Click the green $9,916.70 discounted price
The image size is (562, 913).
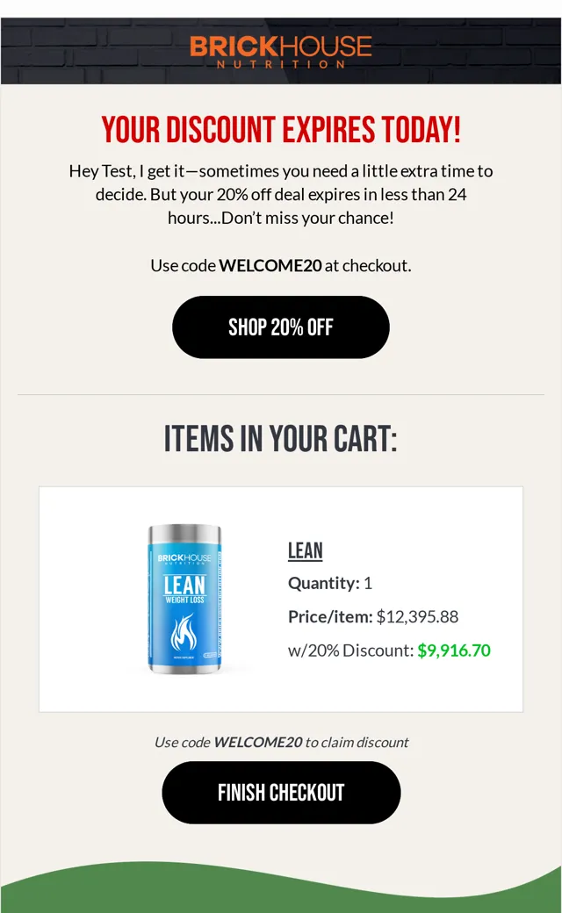[454, 651]
